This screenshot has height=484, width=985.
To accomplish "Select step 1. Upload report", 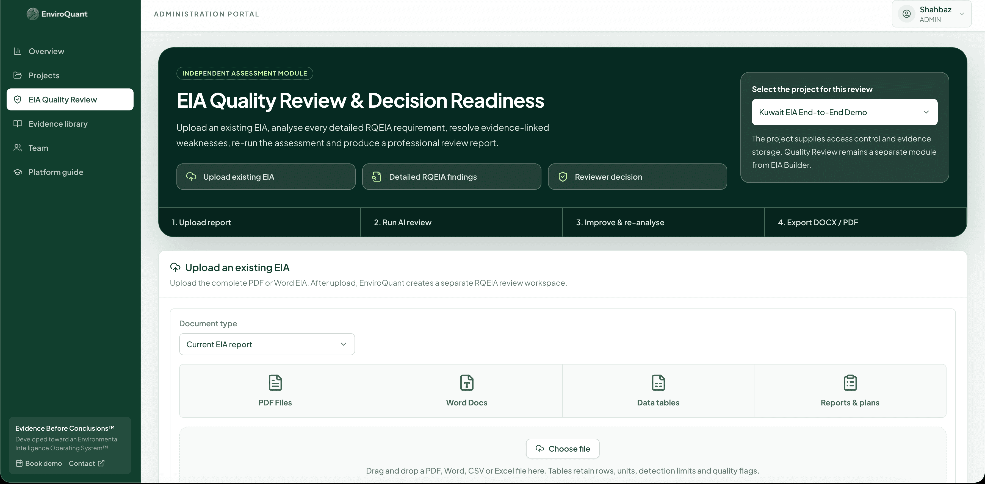I will pos(260,222).
